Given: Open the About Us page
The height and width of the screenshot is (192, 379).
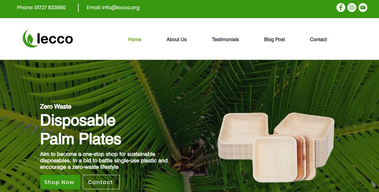Looking at the screenshot, I should point(176,39).
